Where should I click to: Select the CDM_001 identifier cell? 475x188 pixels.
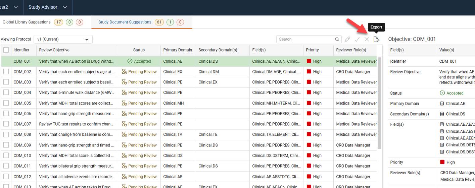pyautogui.click(x=22, y=61)
